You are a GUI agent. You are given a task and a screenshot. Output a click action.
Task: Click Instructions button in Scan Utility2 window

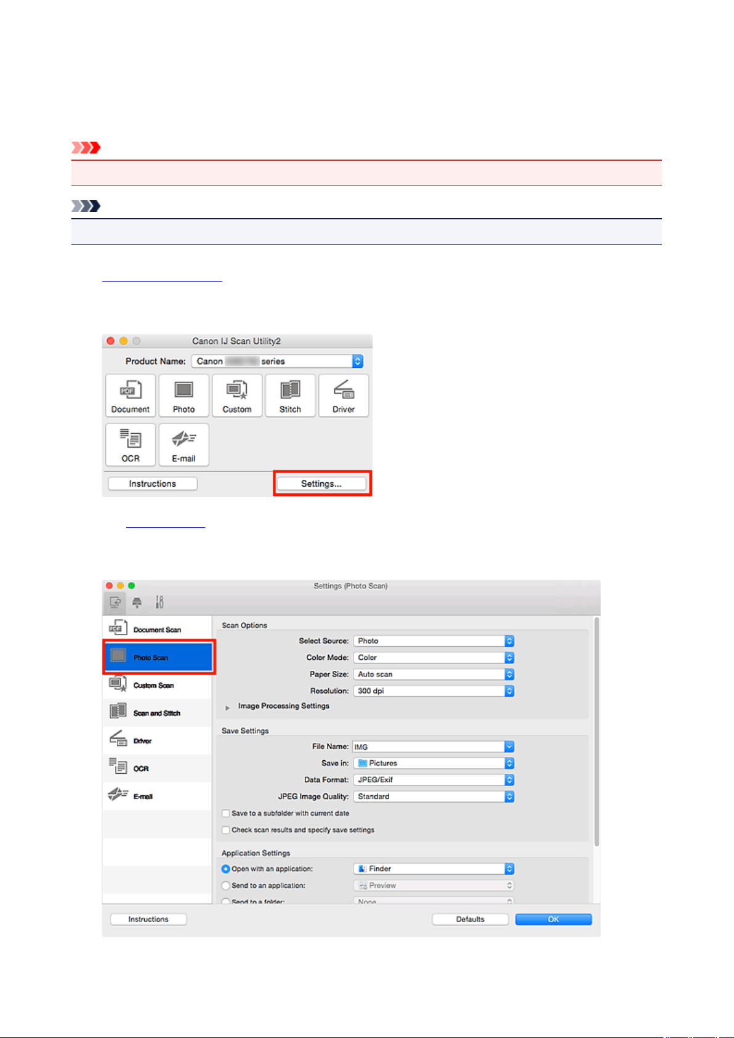[x=153, y=484]
